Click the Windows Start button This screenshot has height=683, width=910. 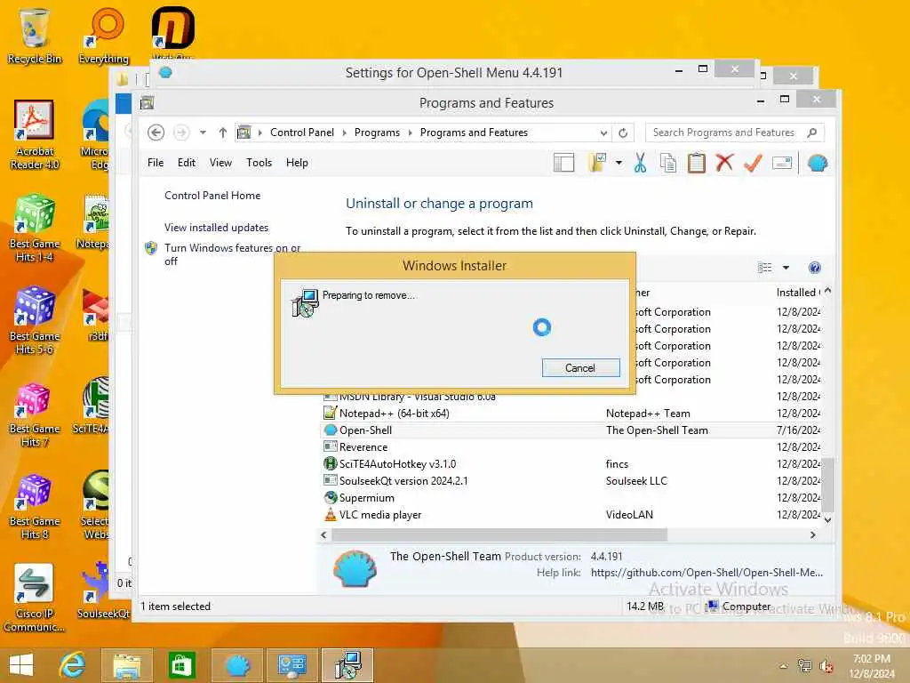tap(21, 665)
